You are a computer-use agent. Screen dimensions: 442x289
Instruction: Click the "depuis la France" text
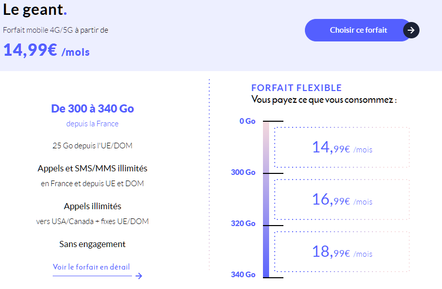coord(93,124)
